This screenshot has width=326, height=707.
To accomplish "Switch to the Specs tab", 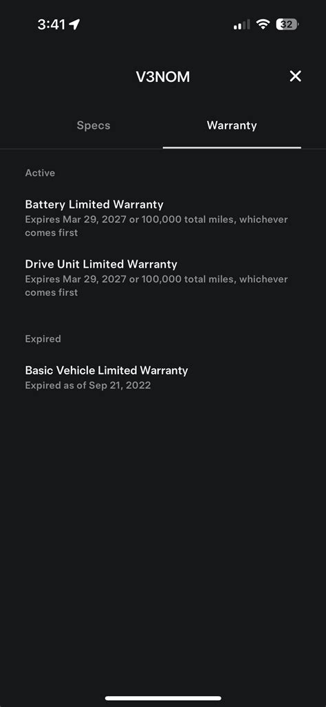I will (x=94, y=125).
